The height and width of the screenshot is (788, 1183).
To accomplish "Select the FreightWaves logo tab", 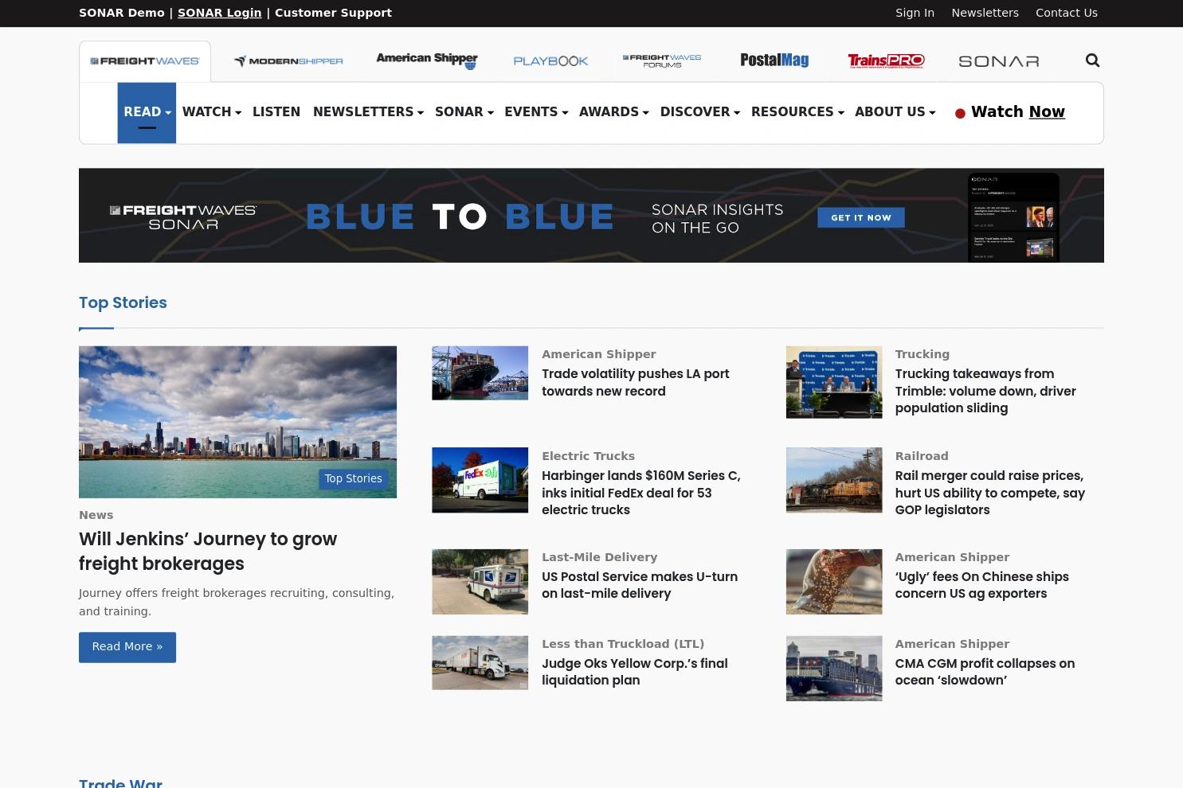I will (145, 61).
